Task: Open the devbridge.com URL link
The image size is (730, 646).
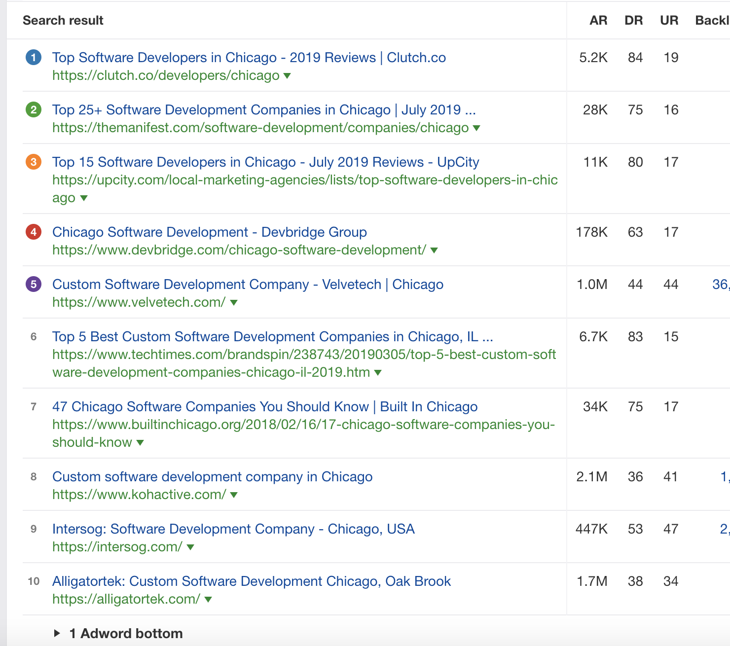Action: [x=239, y=250]
